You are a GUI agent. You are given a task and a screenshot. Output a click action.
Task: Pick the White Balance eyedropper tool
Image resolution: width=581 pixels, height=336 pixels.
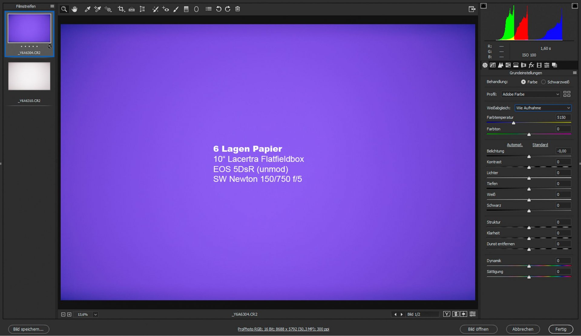(87, 9)
